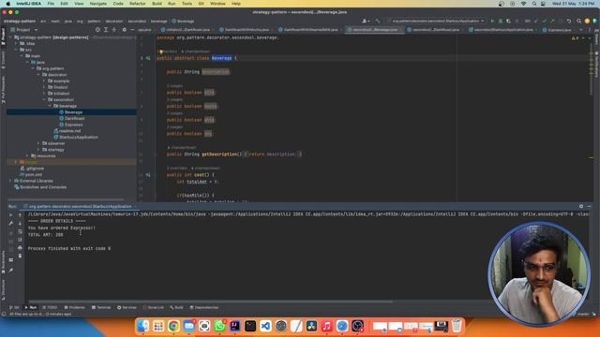The width and height of the screenshot is (600, 337).
Task: Click the print icon in Run console
Action: (20, 248)
